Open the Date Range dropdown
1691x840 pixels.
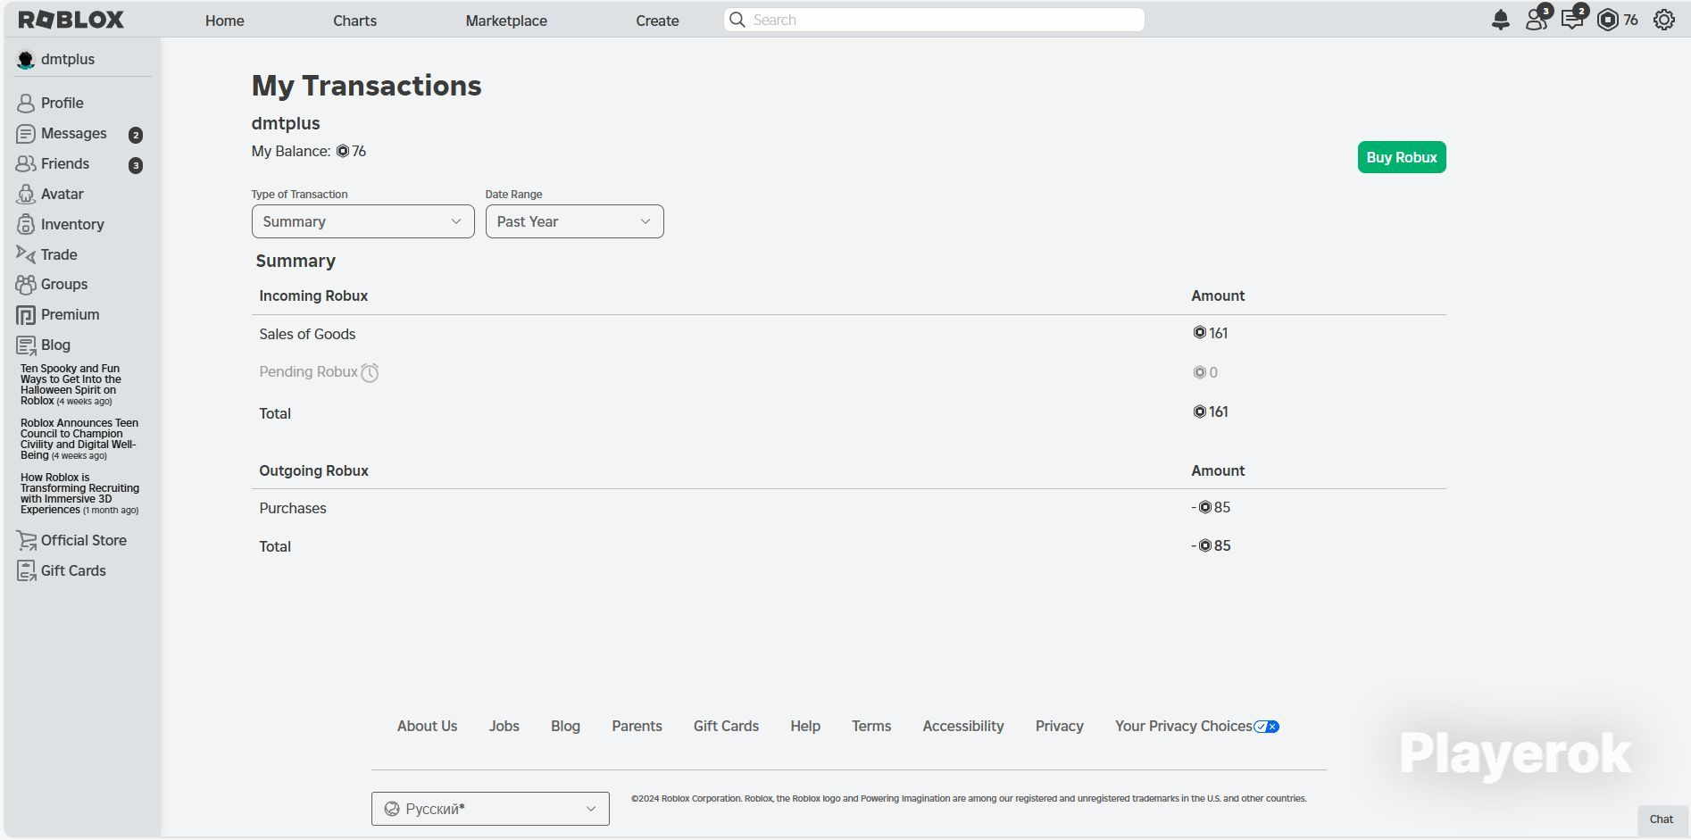(574, 221)
